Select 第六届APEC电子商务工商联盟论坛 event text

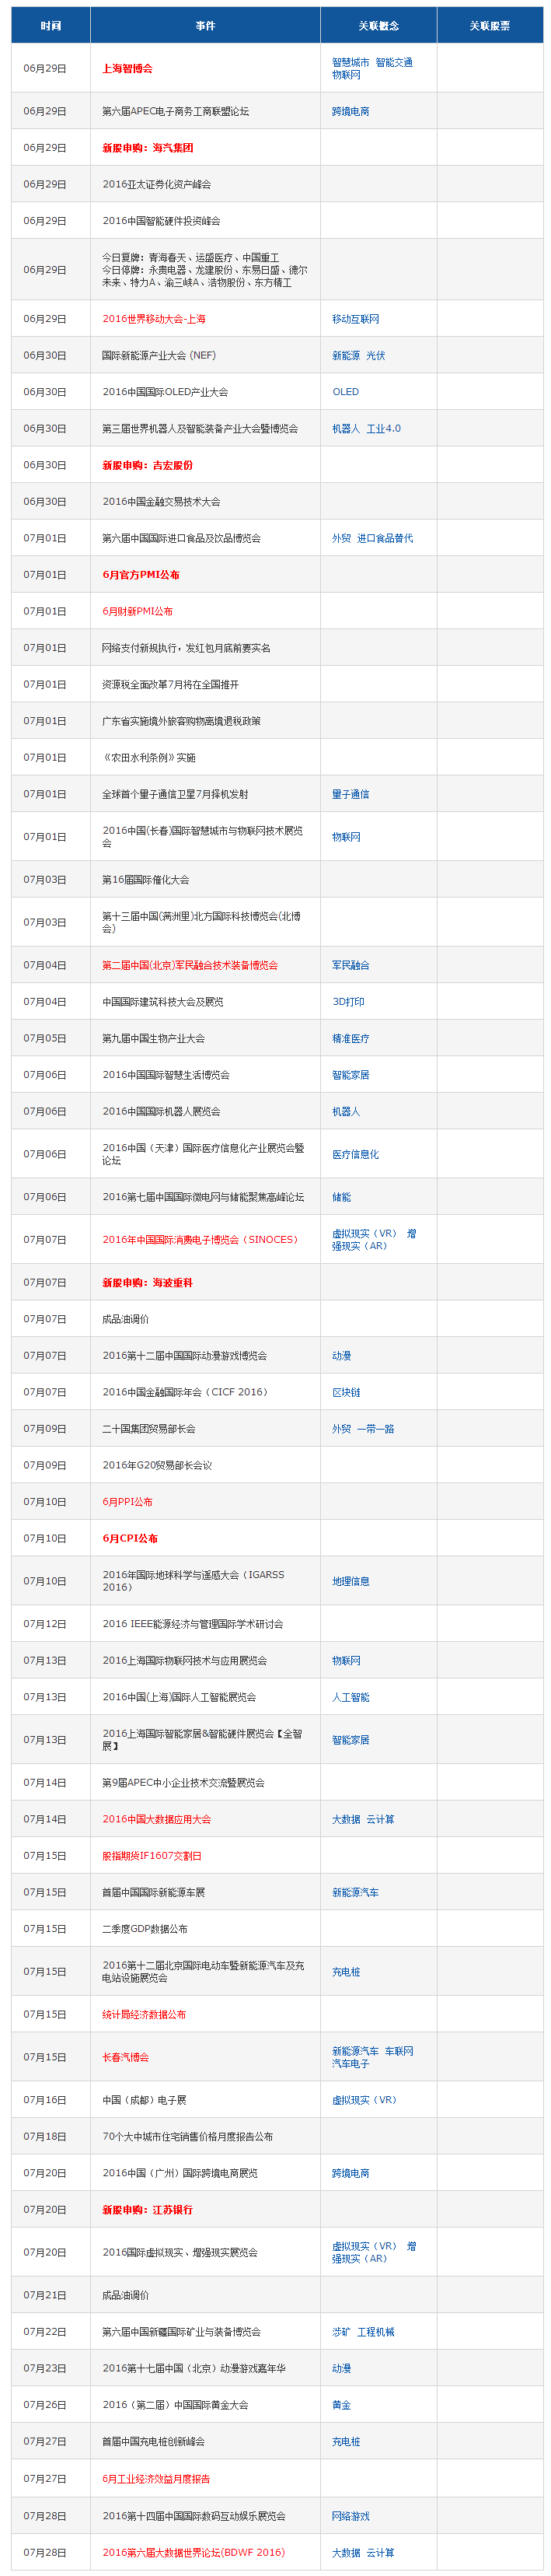pyautogui.click(x=175, y=111)
